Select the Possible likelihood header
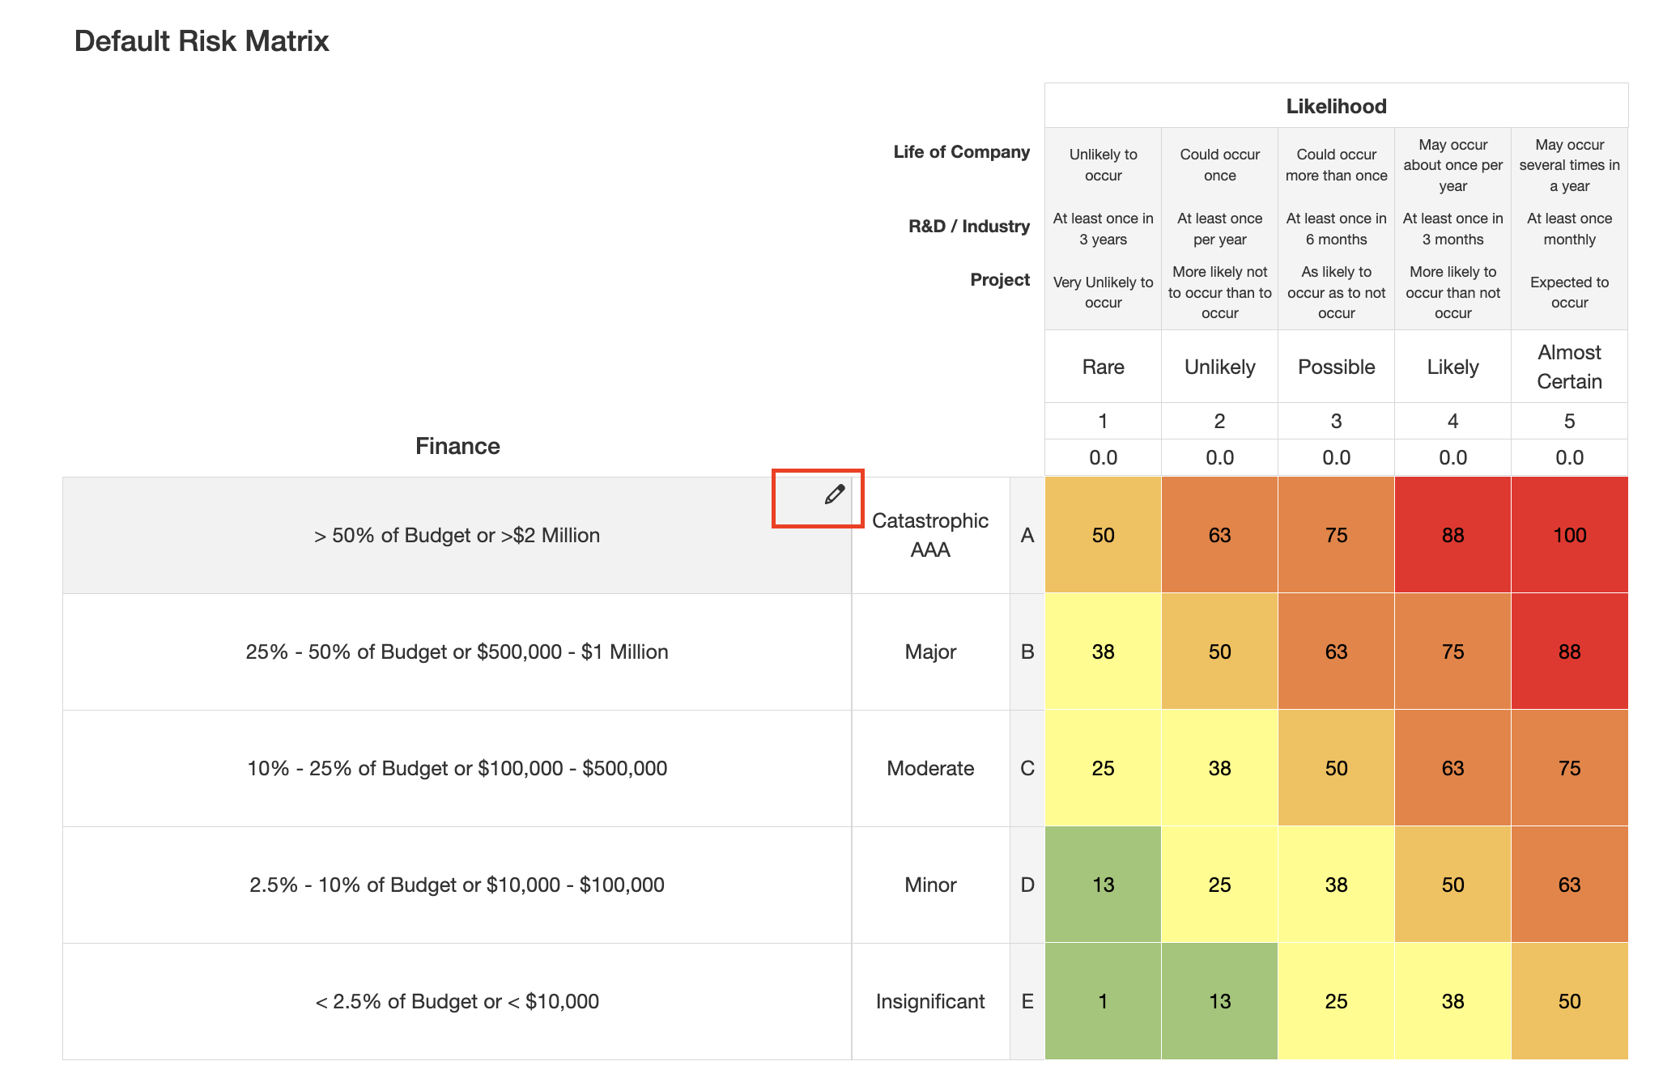 click(1335, 367)
